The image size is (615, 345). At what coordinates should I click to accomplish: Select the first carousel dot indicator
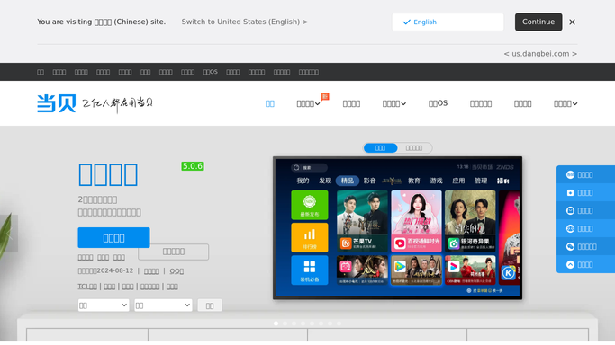pos(276,323)
